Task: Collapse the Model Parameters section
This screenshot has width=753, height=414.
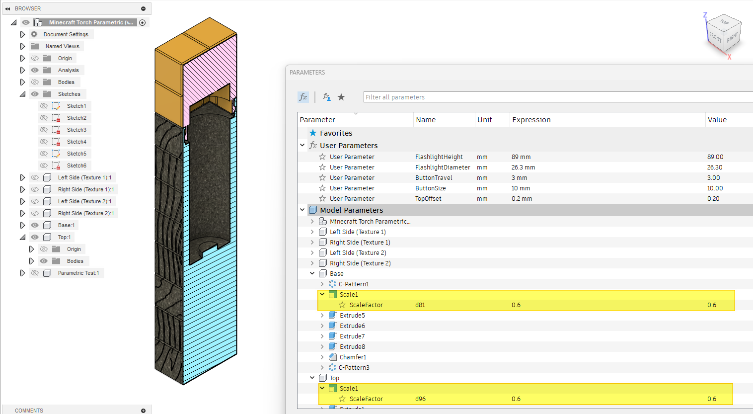Action: (302, 210)
